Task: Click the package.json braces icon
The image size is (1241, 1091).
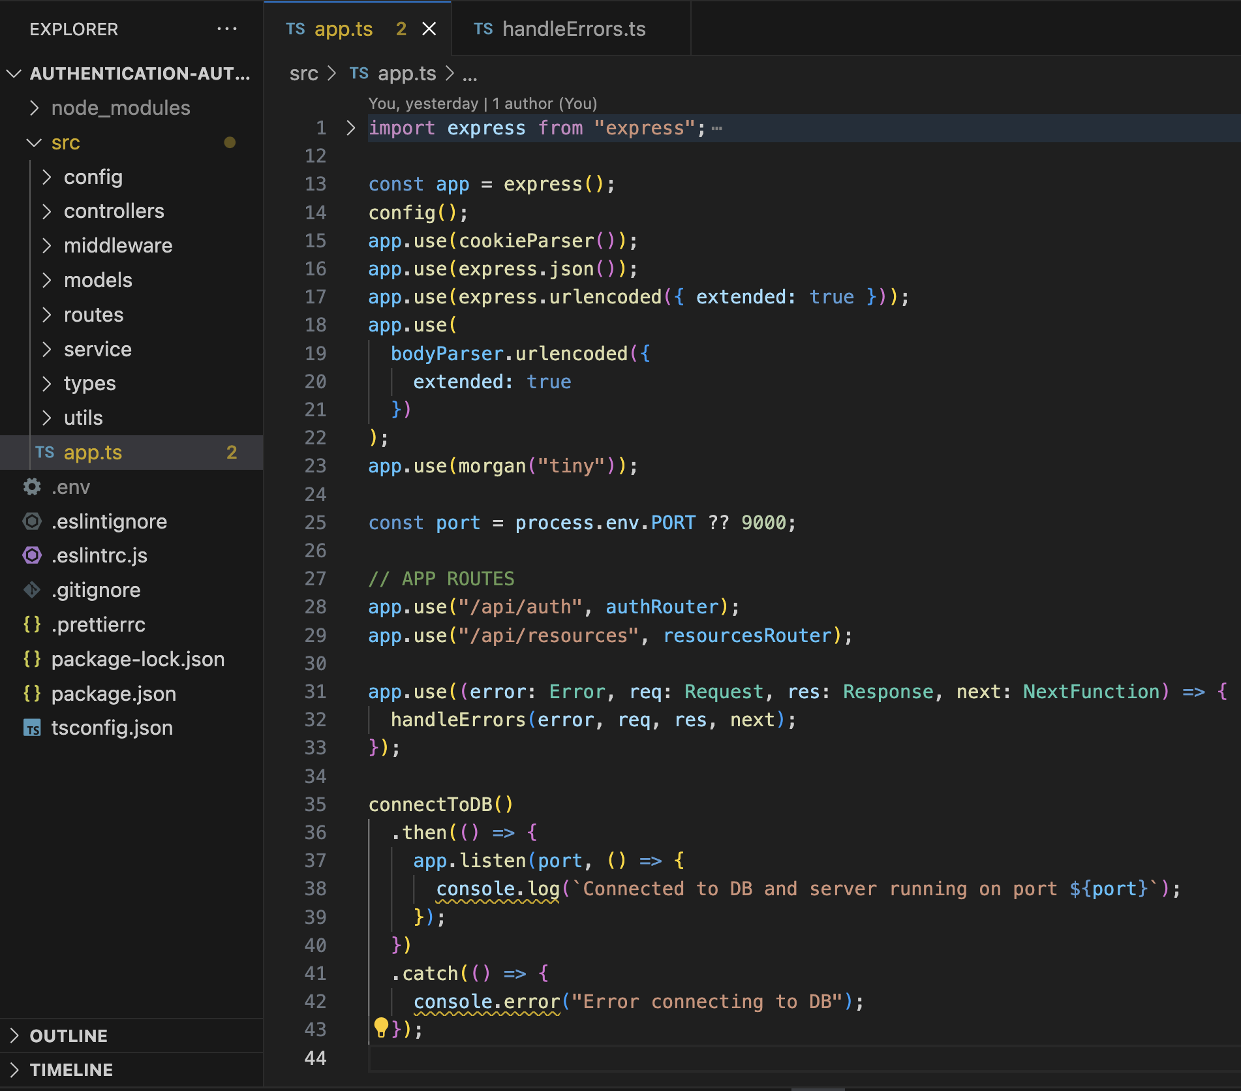Action: point(32,694)
